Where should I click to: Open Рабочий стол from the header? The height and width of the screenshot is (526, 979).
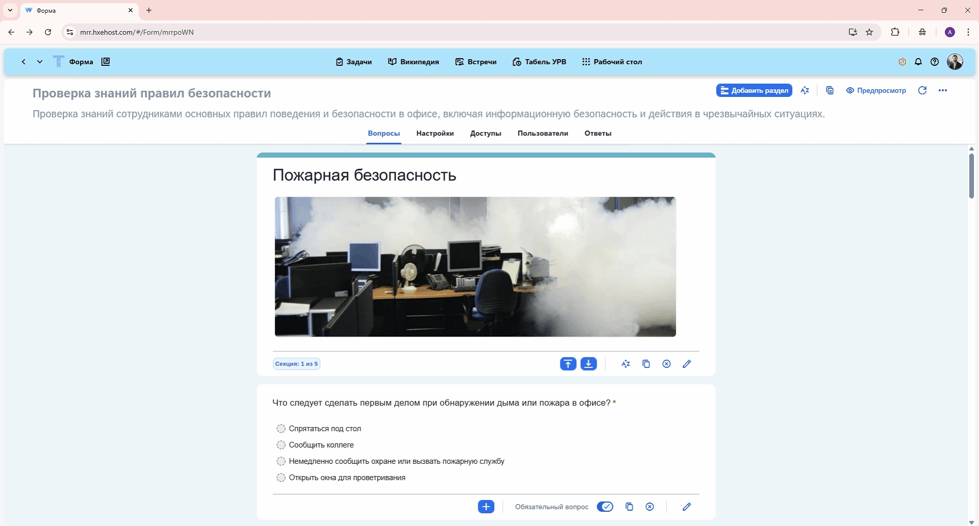click(612, 62)
